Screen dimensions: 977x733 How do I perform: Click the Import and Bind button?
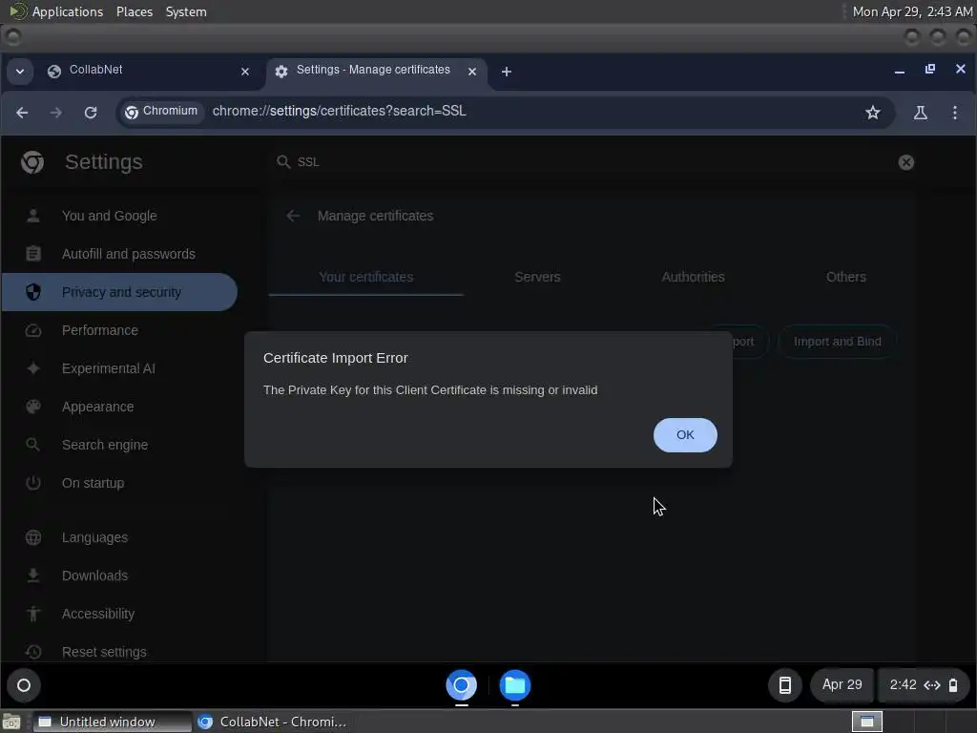[x=837, y=342]
